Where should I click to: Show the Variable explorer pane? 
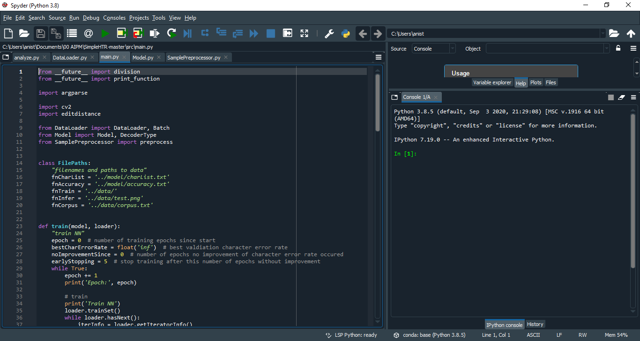492,82
